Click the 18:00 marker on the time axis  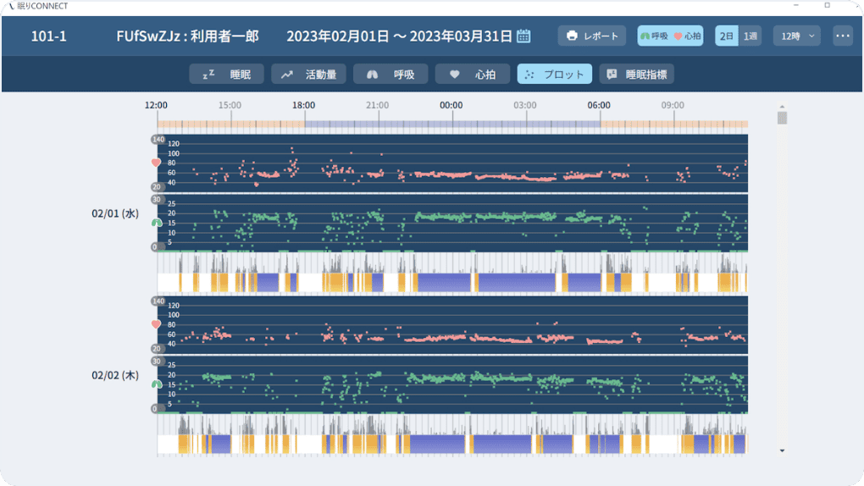pos(304,105)
